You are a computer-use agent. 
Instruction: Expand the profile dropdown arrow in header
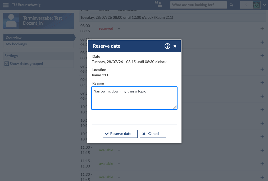pos(264,5)
